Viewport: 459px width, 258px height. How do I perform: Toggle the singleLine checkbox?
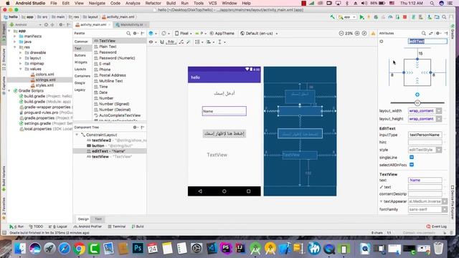point(412,157)
